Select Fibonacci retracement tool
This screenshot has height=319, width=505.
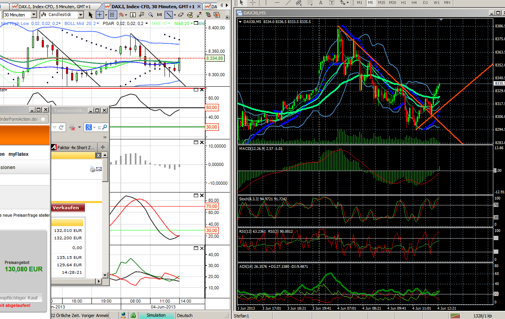[x=310, y=2]
